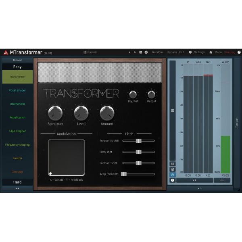Expand the vertical Toolbar strip
Image resolution: width=242 pixels, height=242 pixels.
coord(237,123)
